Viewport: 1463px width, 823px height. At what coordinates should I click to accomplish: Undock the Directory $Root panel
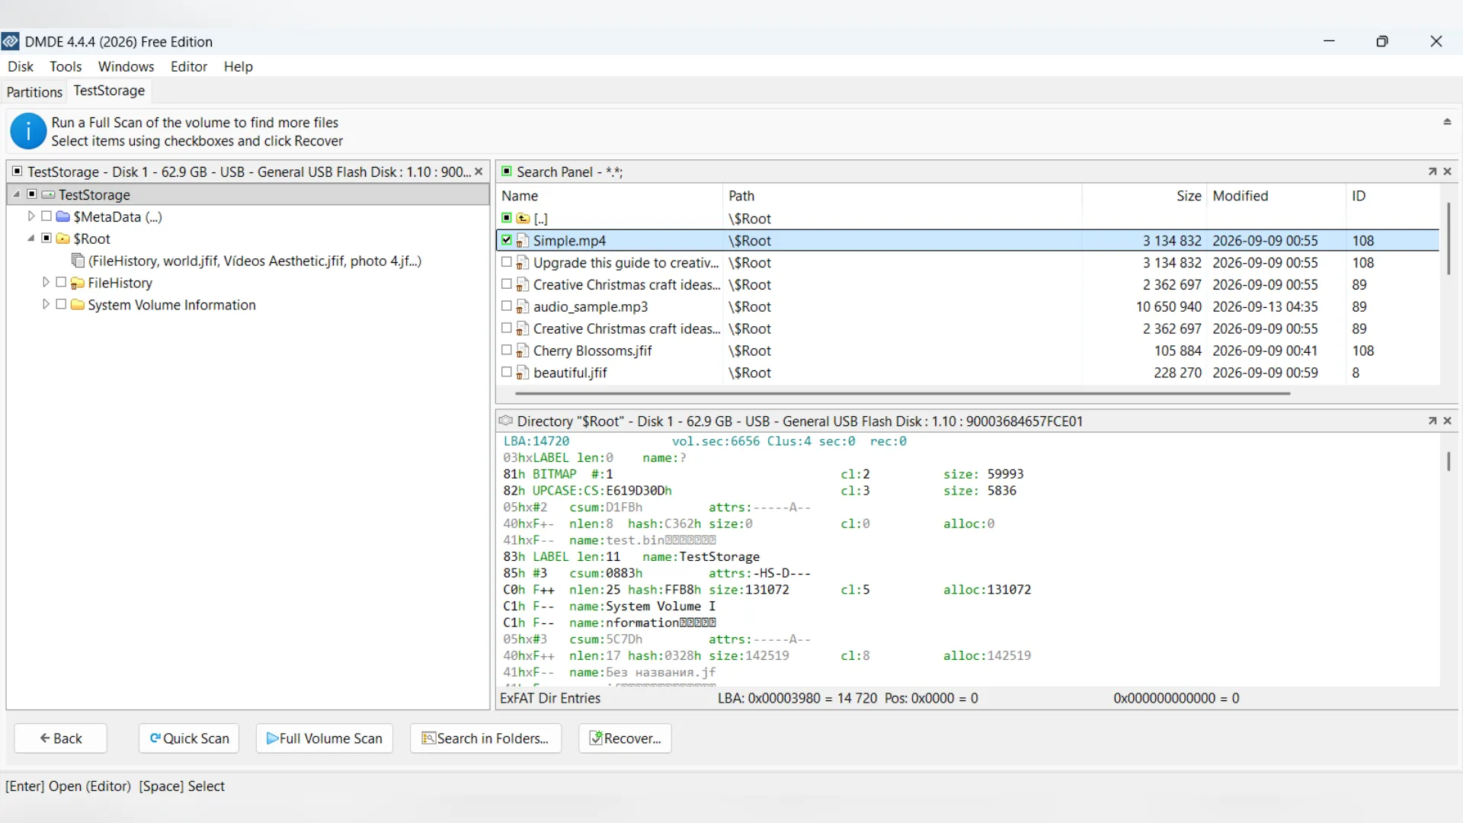point(1433,421)
